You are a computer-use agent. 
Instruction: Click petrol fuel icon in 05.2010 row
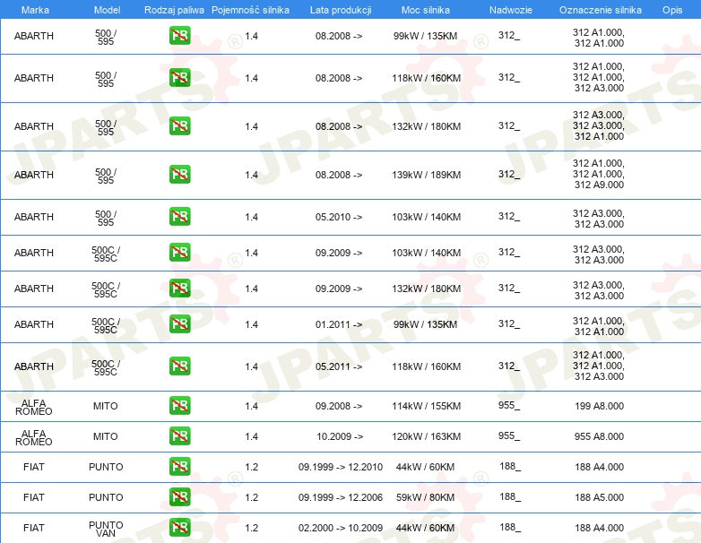pos(179,216)
